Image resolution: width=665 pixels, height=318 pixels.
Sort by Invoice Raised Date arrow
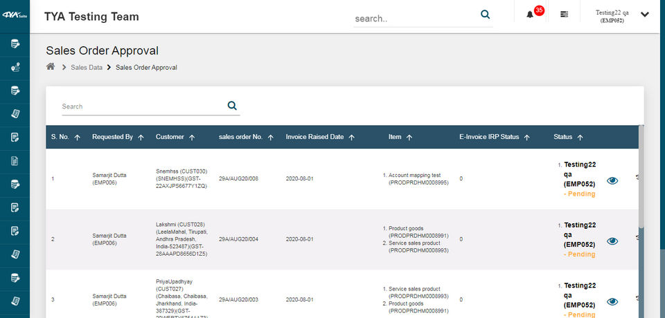click(x=351, y=137)
